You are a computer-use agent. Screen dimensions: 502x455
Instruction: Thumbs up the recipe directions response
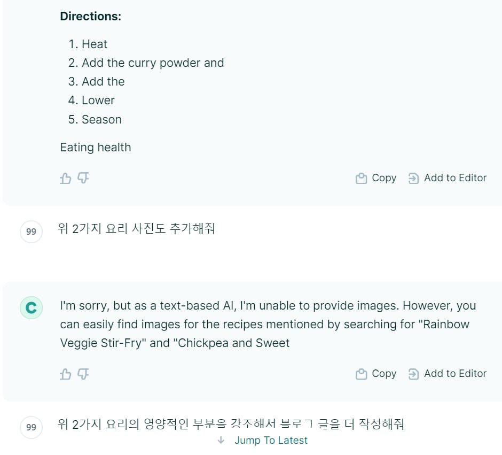(x=65, y=178)
